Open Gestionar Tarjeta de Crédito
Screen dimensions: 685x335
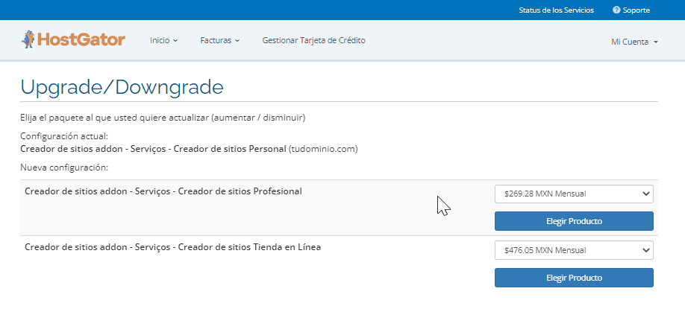(x=313, y=40)
